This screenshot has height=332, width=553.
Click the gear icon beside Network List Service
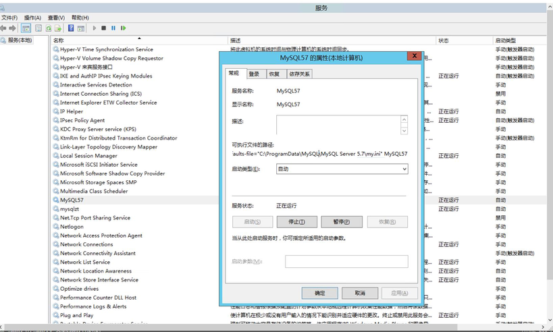[56, 262]
